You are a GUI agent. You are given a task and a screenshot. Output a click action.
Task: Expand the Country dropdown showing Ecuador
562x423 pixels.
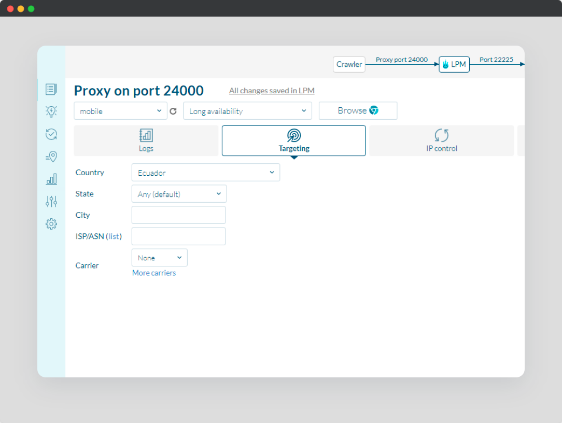point(205,173)
